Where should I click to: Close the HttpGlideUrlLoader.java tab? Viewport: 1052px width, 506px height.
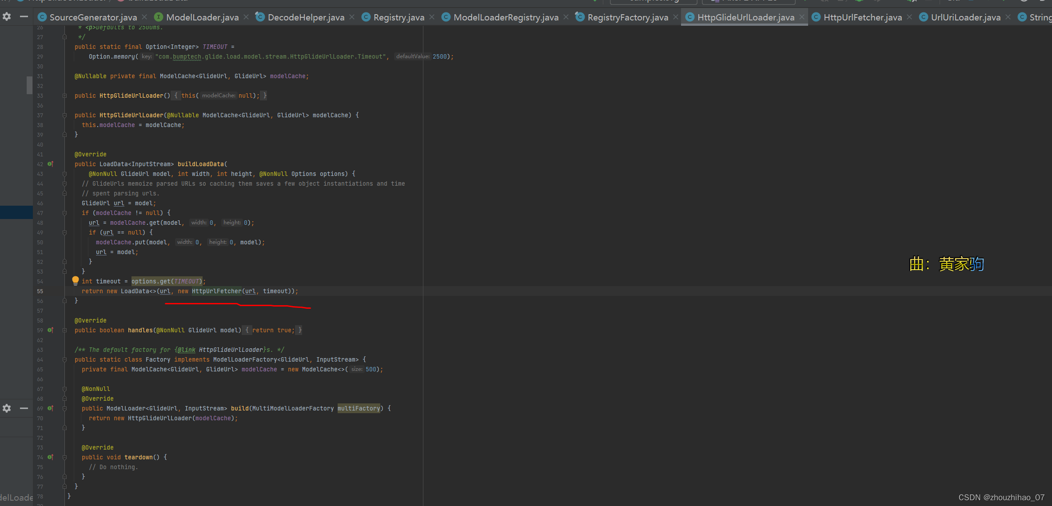802,17
